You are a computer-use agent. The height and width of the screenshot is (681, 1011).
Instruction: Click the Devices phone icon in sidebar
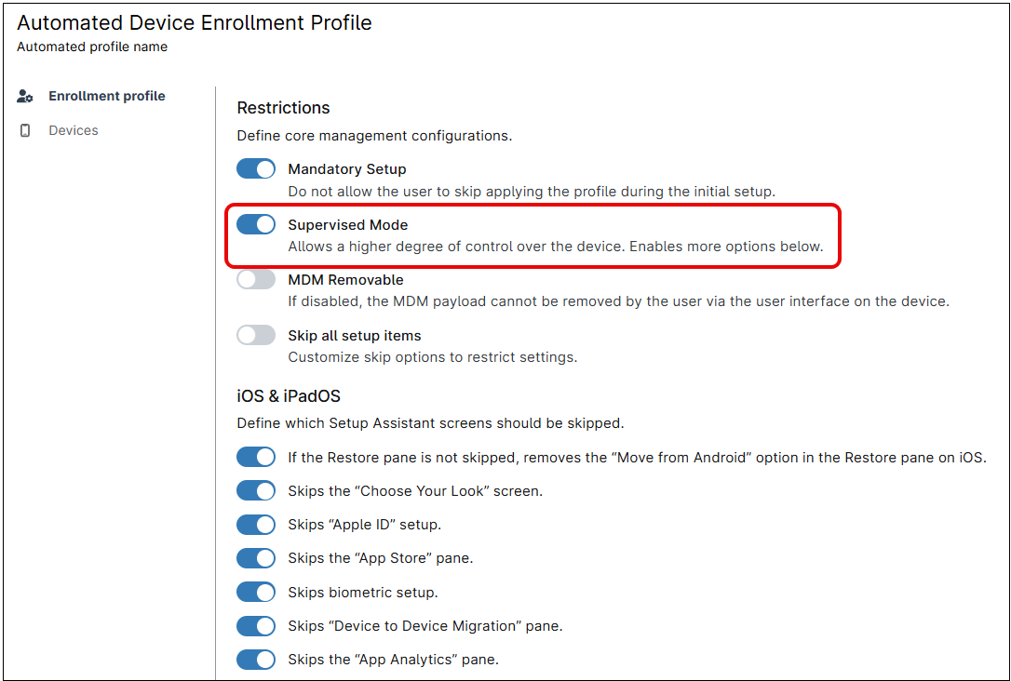click(25, 130)
